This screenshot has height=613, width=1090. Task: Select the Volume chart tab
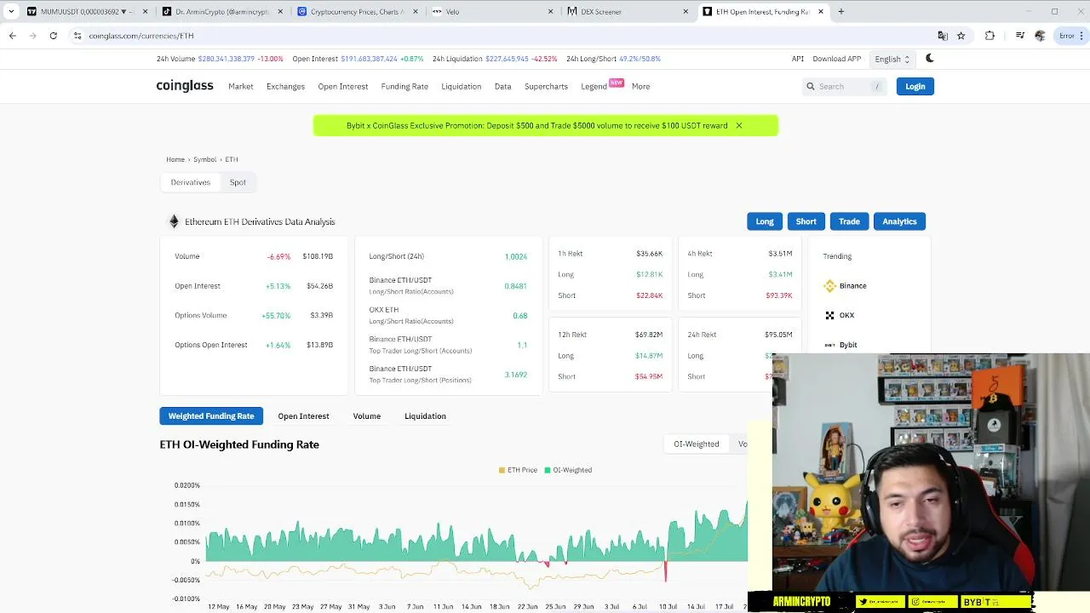click(366, 416)
